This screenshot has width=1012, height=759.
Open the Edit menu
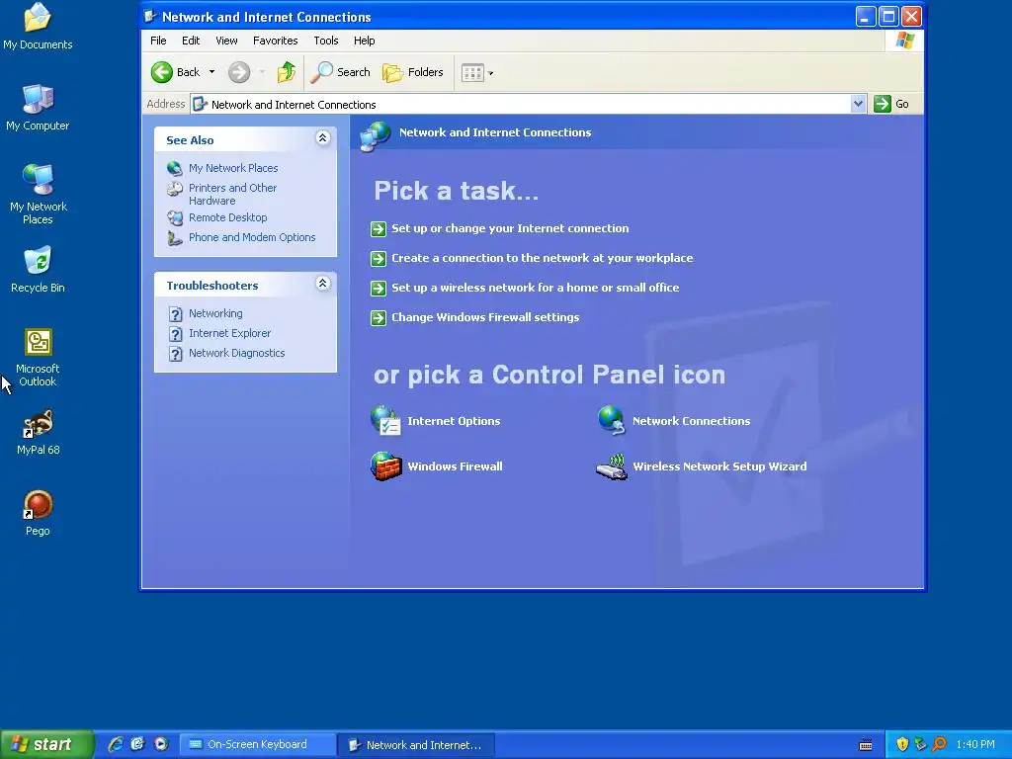[191, 41]
